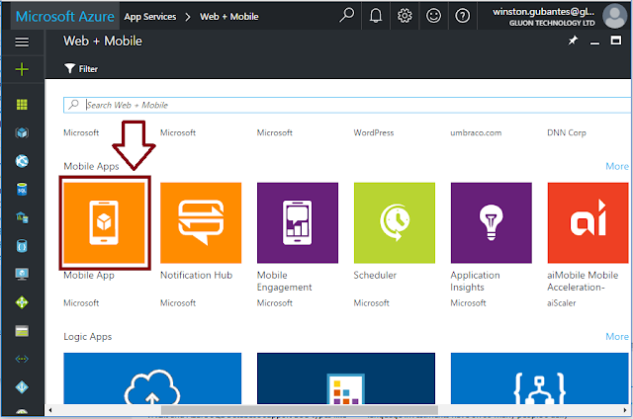Open portal settings gear

pos(405,16)
